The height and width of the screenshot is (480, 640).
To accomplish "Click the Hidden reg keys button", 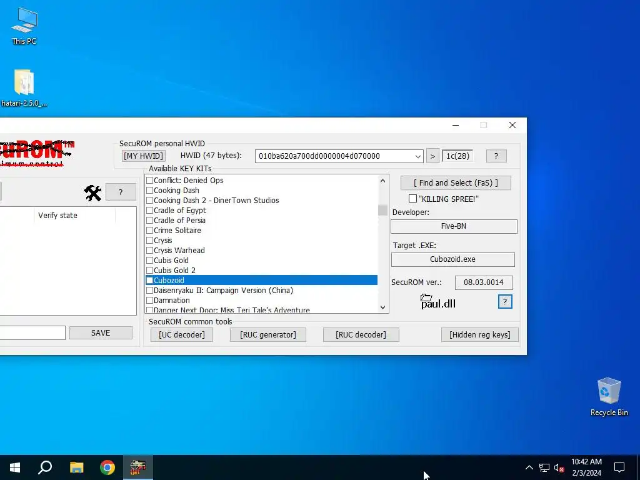I will 479,335.
